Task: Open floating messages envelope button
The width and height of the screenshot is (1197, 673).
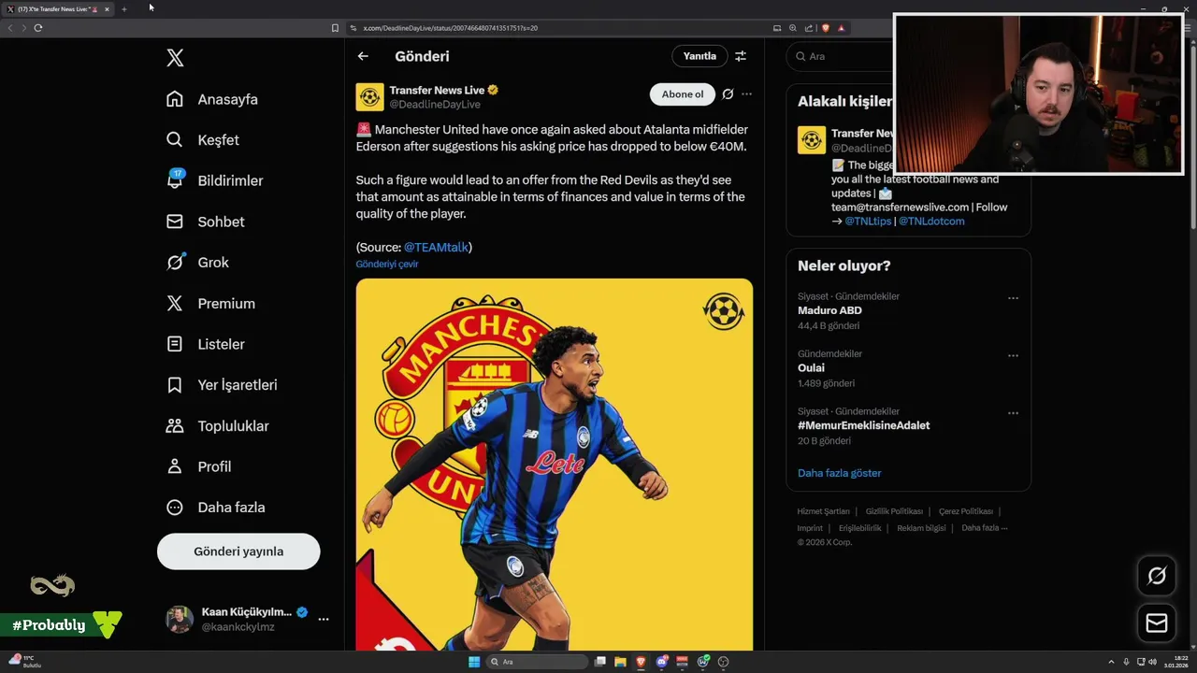Action: tap(1157, 623)
